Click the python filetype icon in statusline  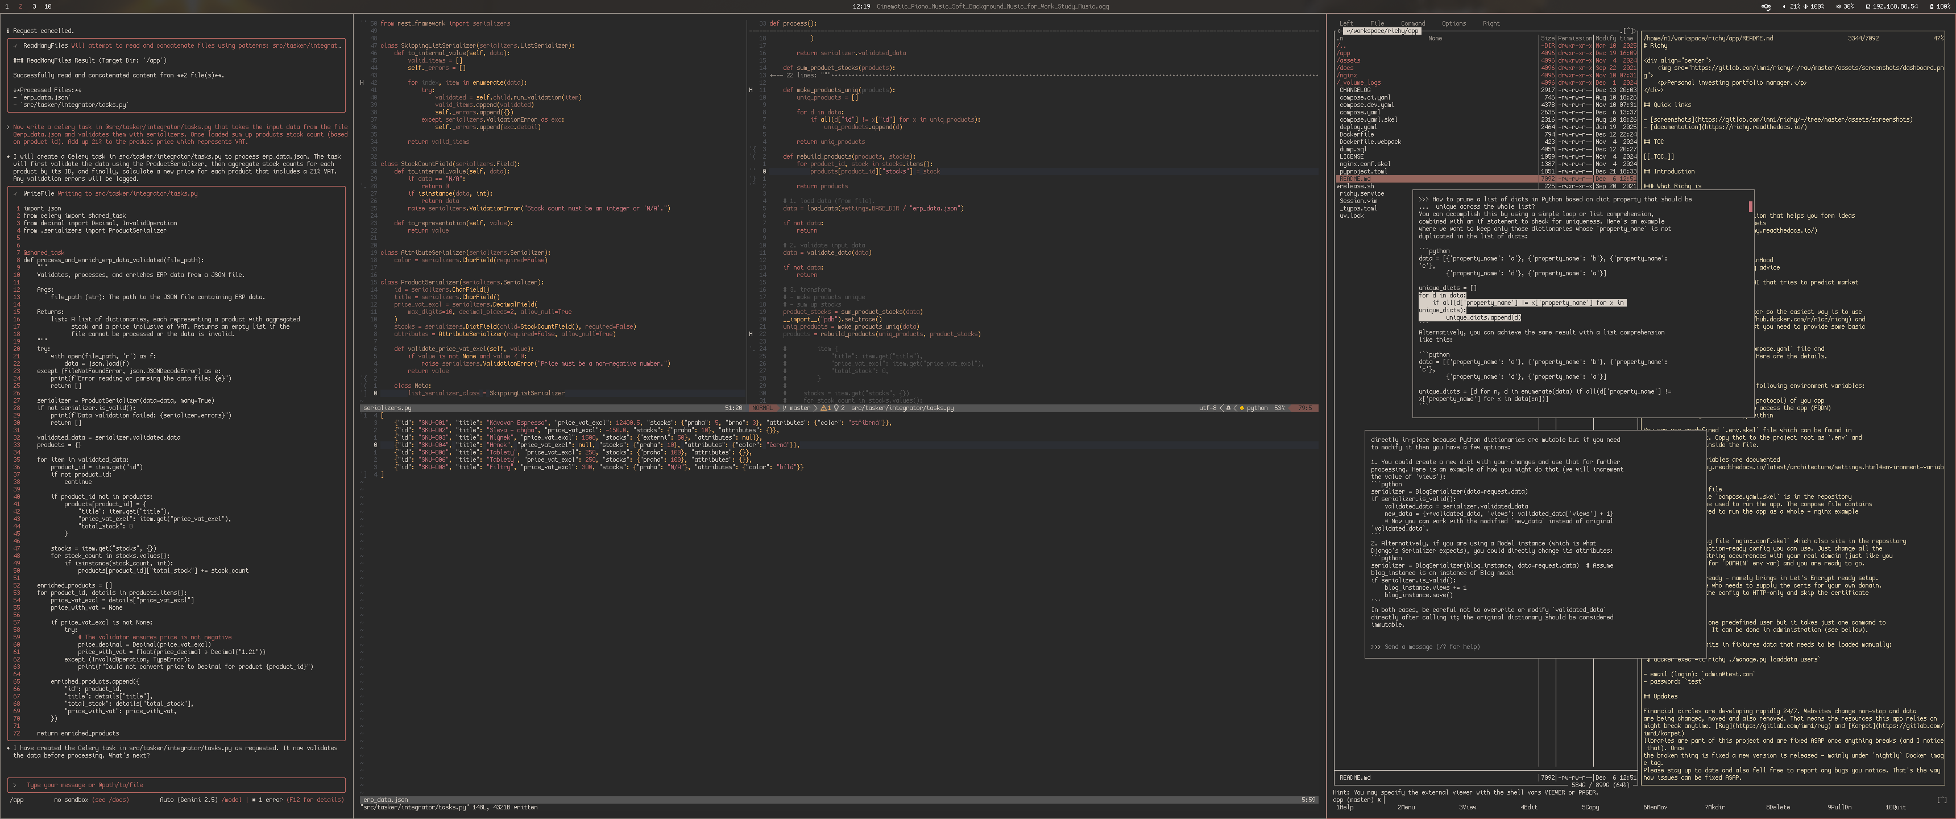[1242, 408]
